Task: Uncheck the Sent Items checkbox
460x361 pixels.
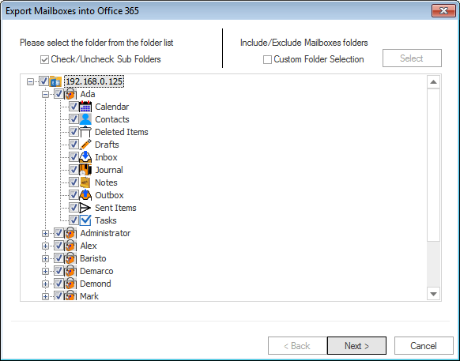Action: click(74, 207)
